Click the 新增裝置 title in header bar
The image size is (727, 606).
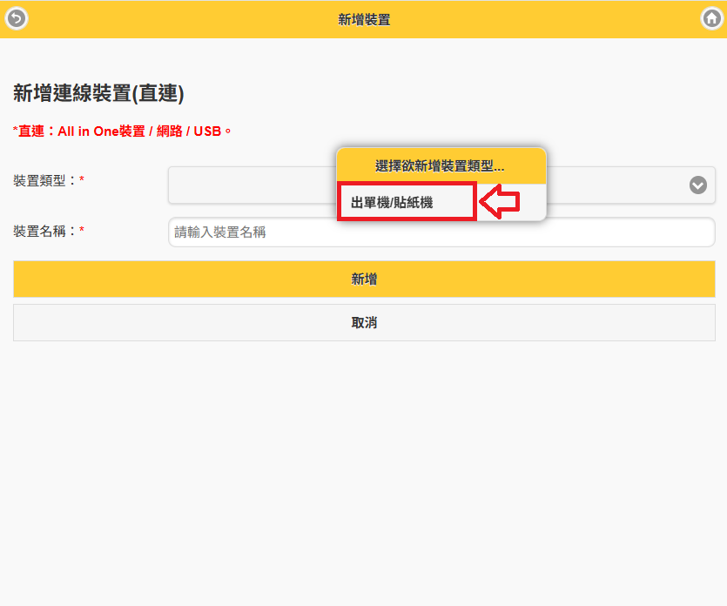point(364,19)
